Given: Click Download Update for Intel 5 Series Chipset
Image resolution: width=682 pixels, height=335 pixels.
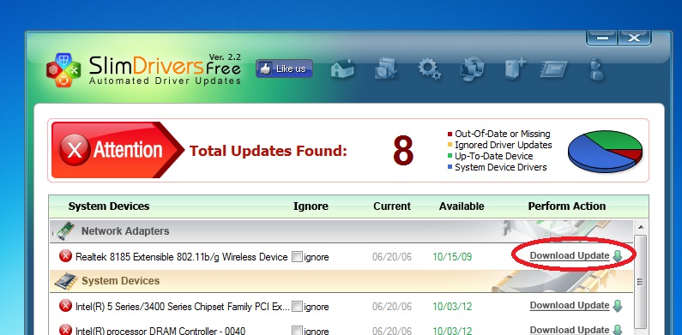Looking at the screenshot, I should coord(570,306).
